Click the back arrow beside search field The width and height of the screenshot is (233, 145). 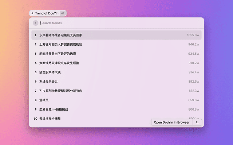pos(36,23)
